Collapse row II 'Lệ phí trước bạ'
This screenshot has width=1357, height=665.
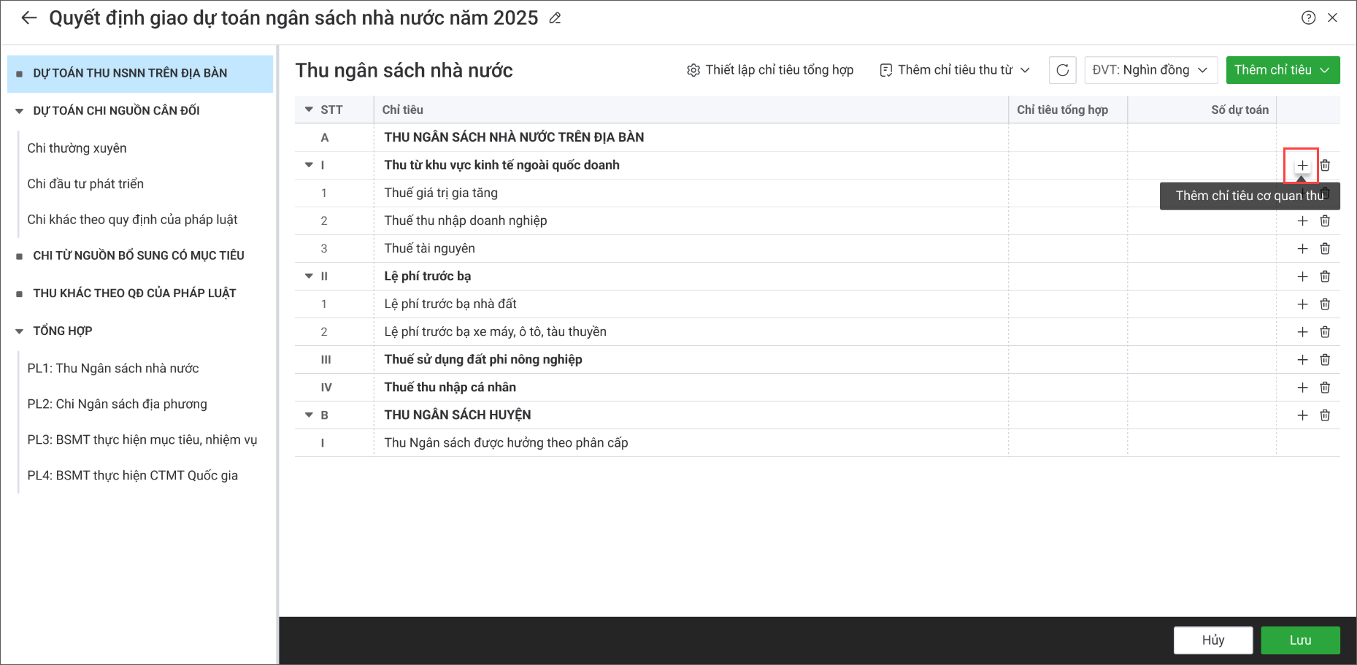(309, 277)
